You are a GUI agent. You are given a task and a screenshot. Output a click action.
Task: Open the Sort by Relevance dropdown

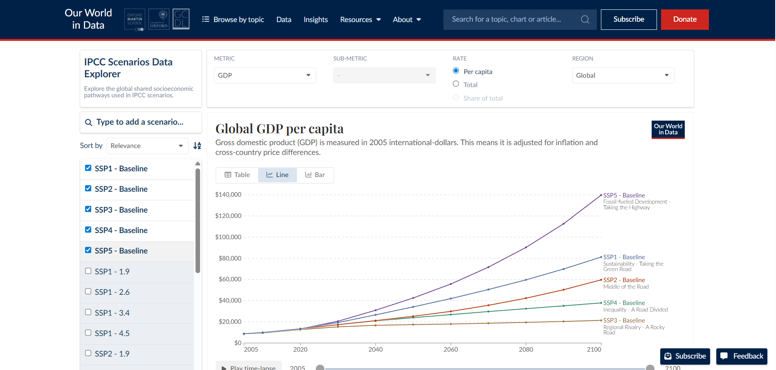click(147, 146)
